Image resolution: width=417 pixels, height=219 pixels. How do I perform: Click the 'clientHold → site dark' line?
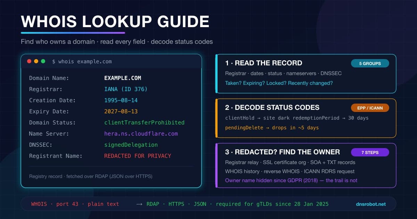pos(297,118)
